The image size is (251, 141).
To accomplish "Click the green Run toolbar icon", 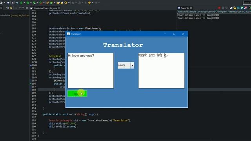I will 28,3.
